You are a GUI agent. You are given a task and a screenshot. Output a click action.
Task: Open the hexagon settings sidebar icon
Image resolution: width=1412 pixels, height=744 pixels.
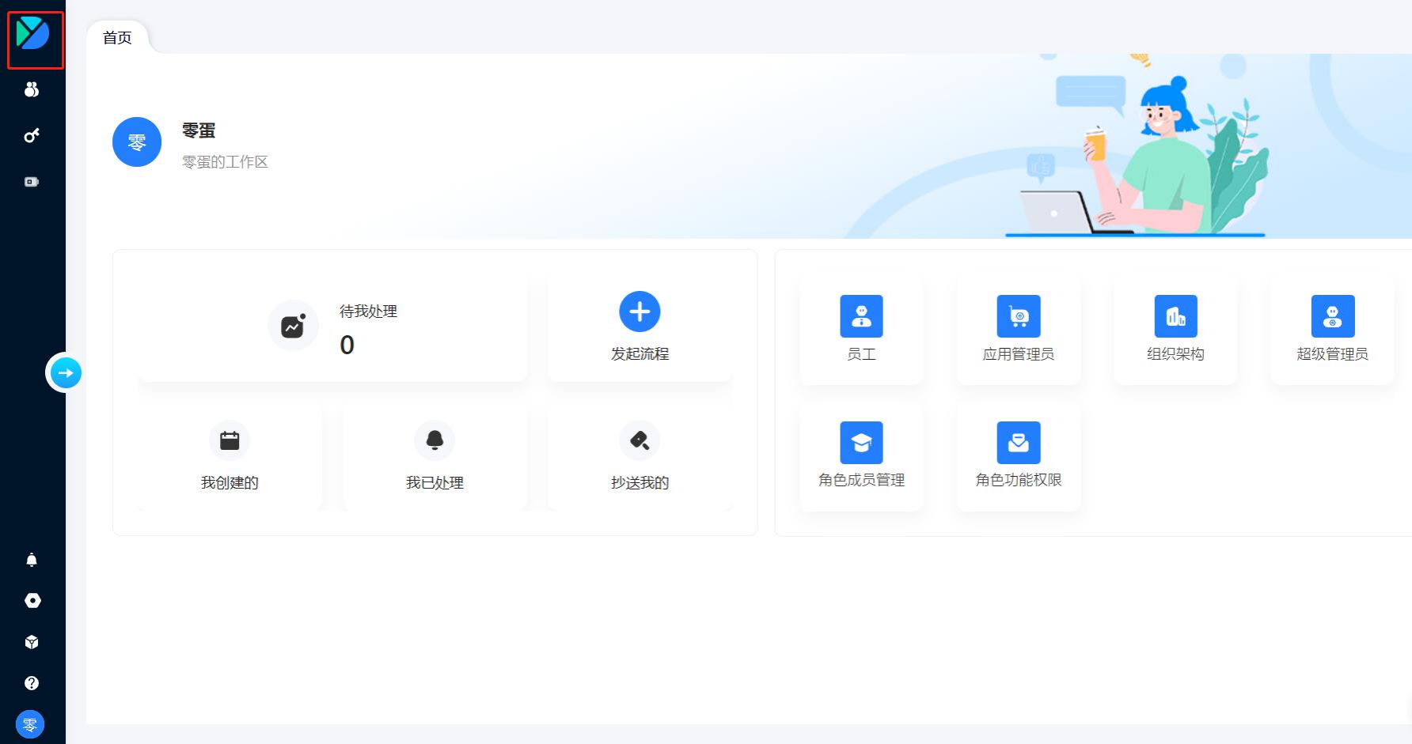32,601
